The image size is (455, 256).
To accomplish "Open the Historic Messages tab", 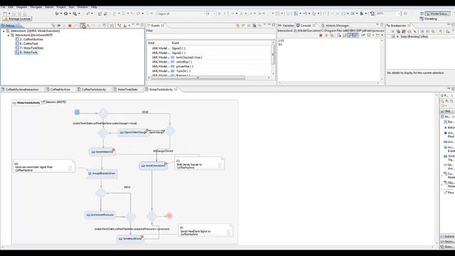I will coord(335,26).
